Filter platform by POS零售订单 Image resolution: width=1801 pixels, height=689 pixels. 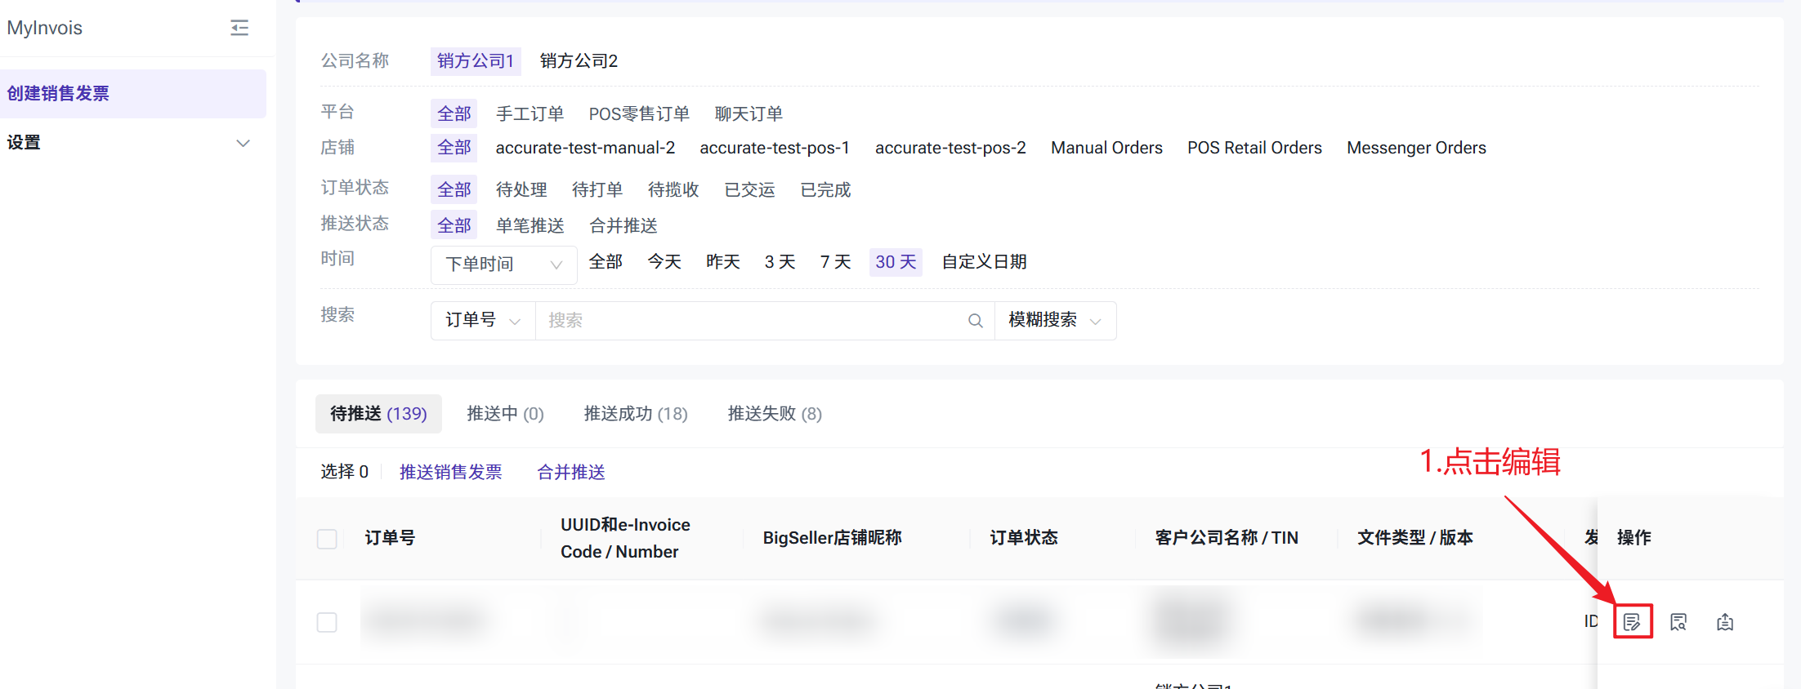click(x=639, y=113)
